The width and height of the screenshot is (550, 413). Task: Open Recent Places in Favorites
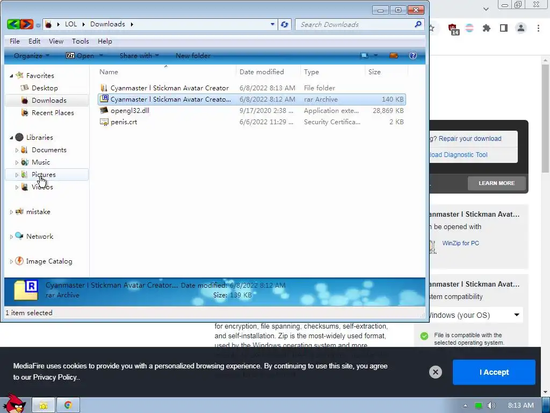pyautogui.click(x=53, y=112)
